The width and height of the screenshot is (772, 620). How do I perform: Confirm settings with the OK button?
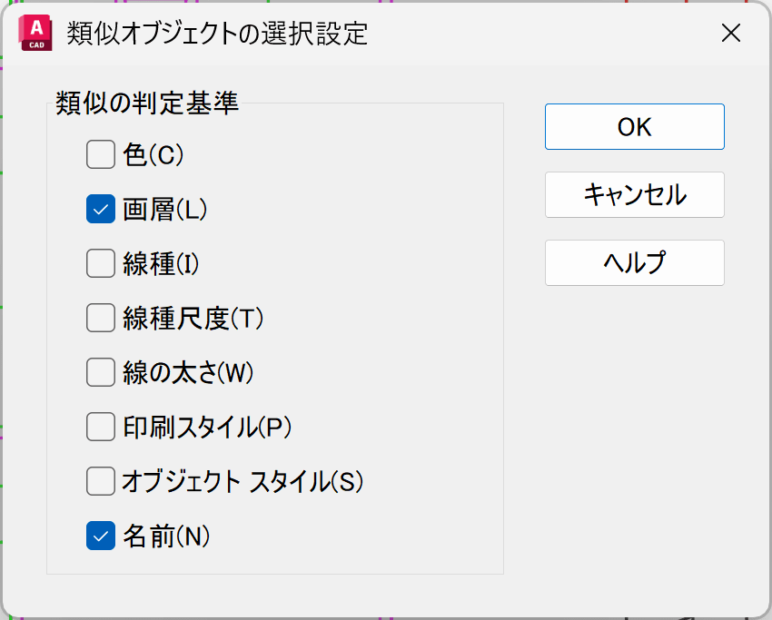634,127
